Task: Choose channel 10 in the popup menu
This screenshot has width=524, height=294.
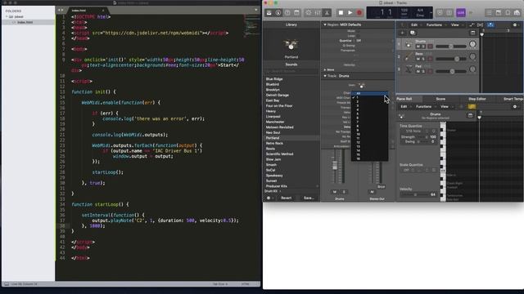Action: click(369, 134)
